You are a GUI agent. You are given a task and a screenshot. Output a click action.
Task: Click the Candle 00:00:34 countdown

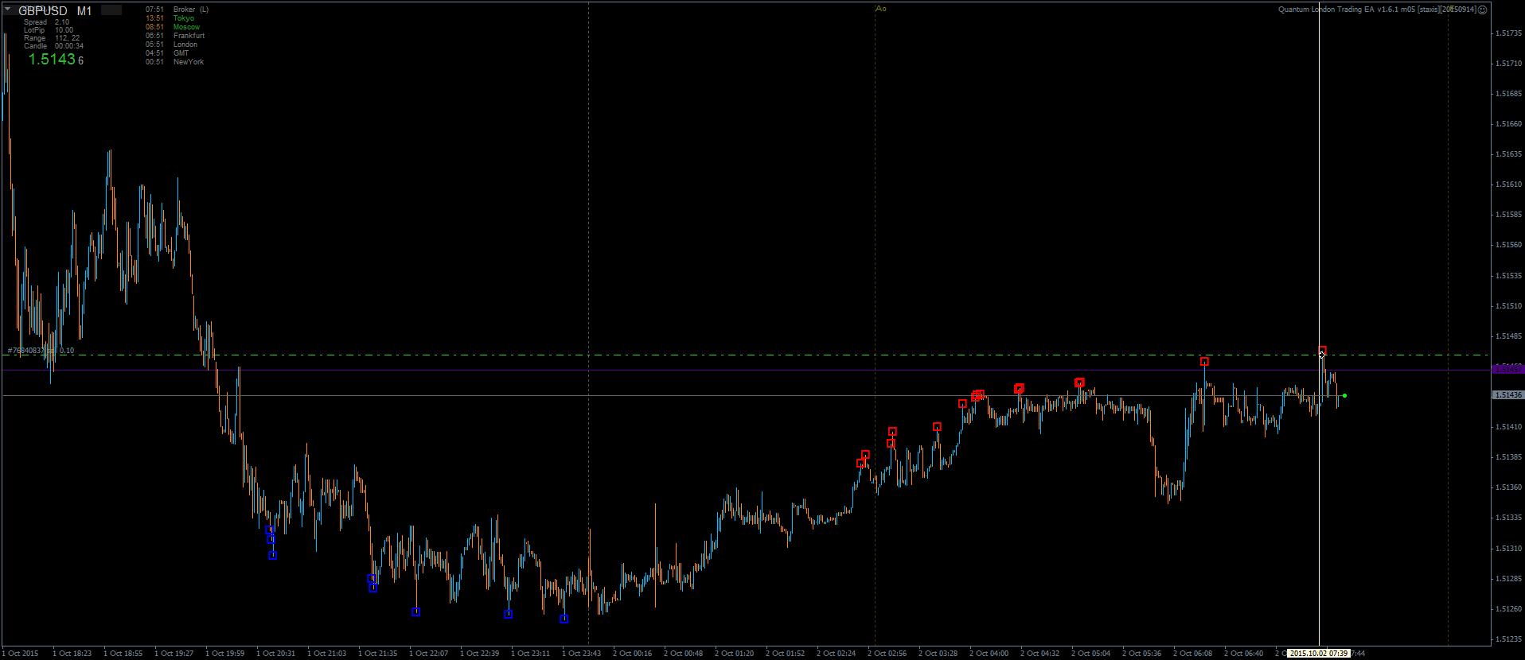[x=53, y=46]
